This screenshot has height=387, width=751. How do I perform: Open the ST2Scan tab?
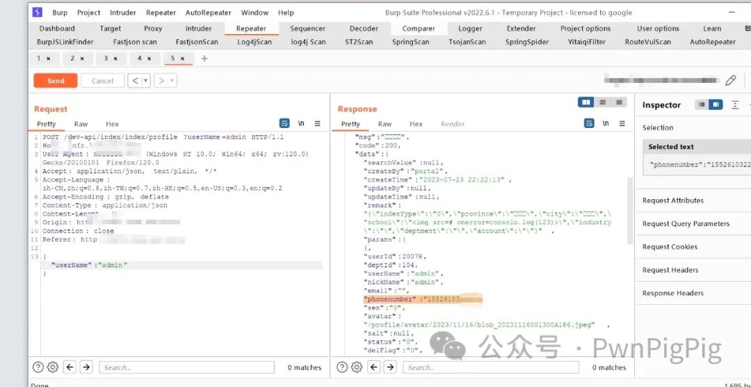(x=359, y=42)
